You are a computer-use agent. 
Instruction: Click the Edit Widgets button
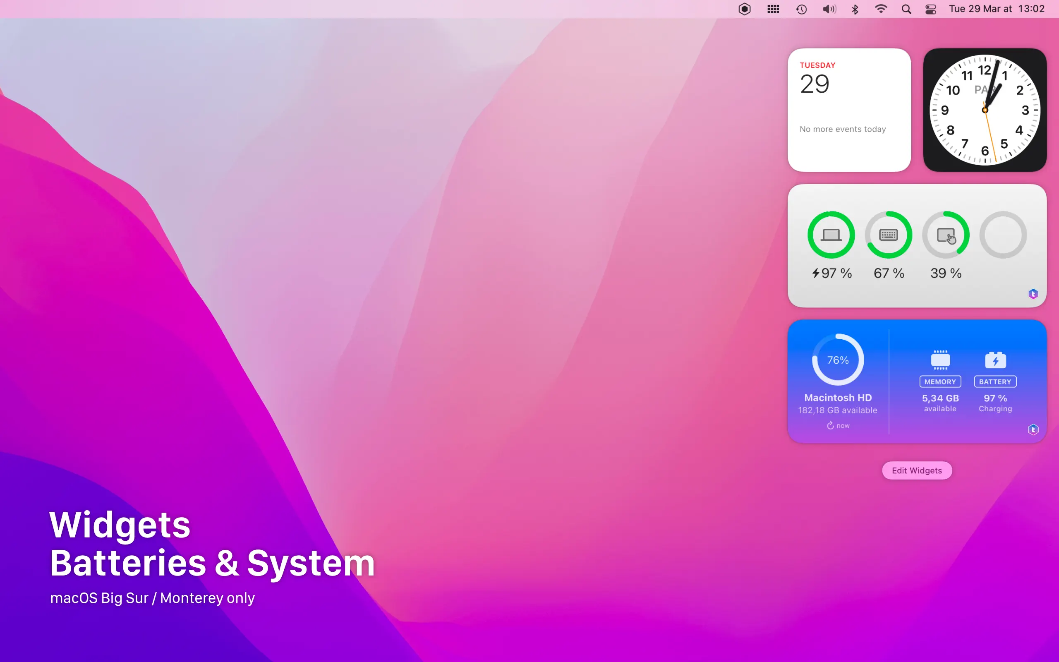click(x=917, y=470)
